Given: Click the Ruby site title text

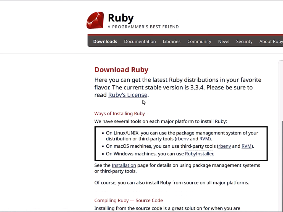Looking at the screenshot, I should tap(121, 18).
